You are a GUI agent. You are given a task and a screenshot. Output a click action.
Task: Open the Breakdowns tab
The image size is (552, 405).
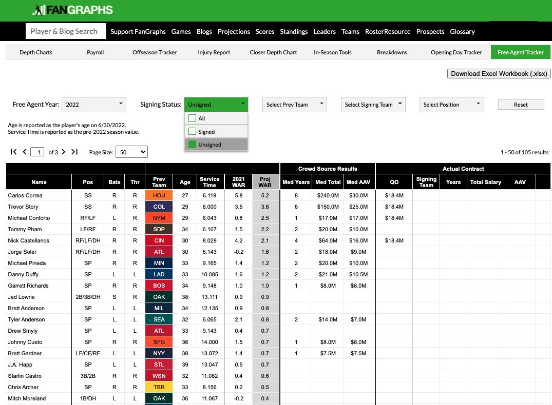[x=392, y=52]
